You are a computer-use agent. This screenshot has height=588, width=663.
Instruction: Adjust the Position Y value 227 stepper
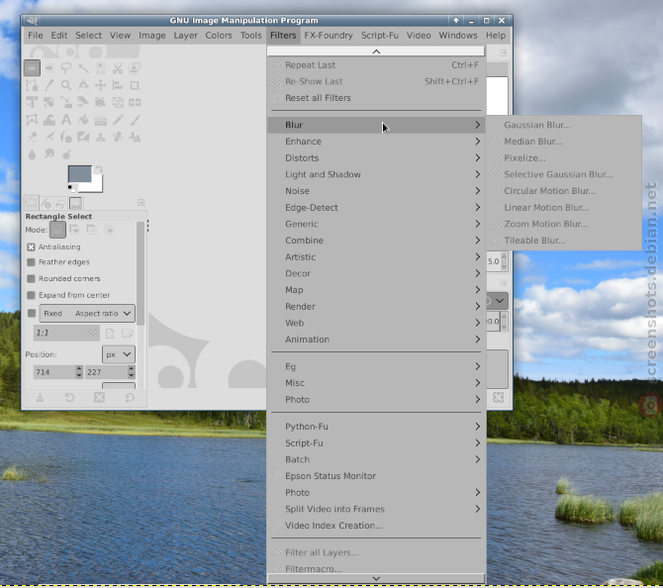pos(131,372)
